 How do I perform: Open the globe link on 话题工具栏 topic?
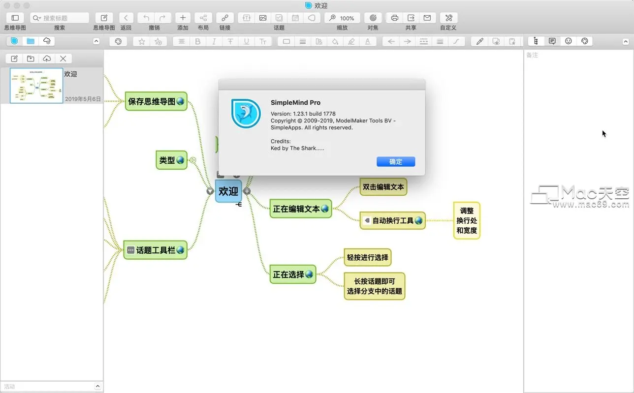coord(180,250)
